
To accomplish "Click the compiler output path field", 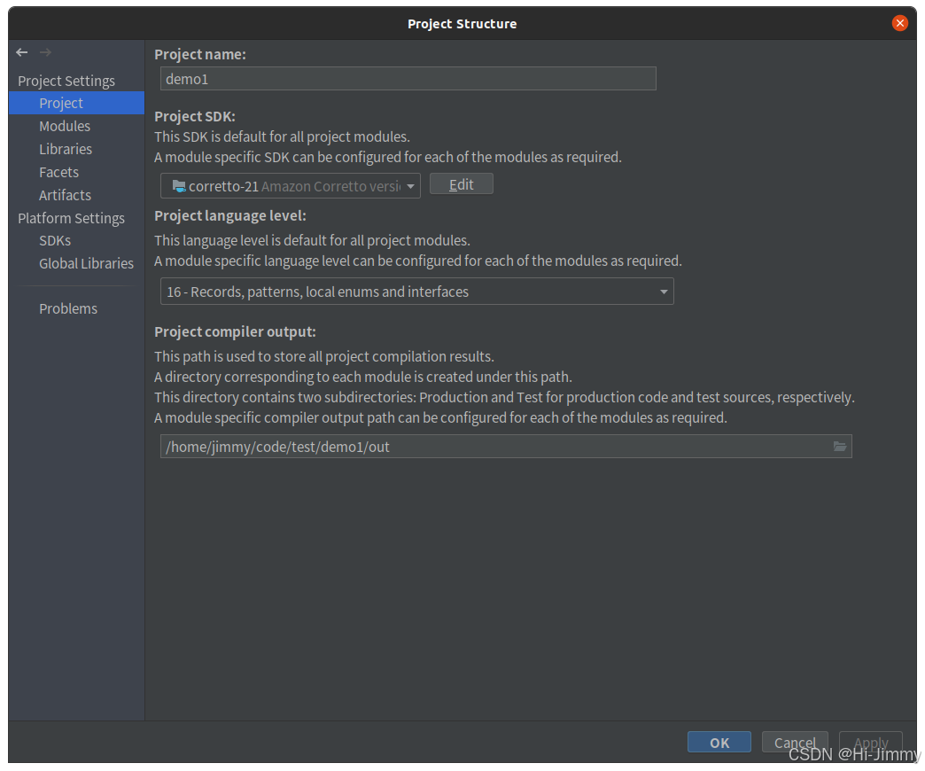I will [x=496, y=447].
